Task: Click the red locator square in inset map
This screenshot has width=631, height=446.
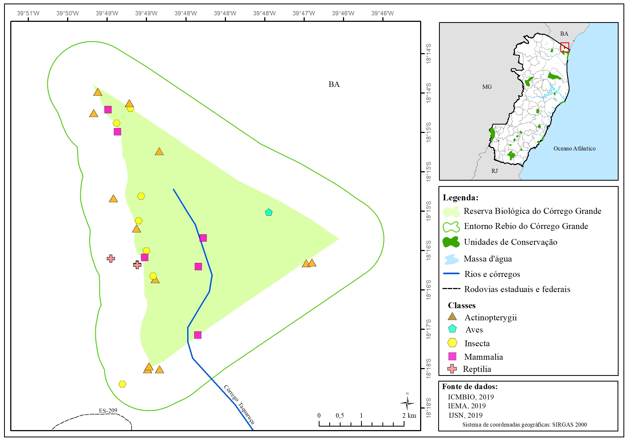Action: pos(564,47)
